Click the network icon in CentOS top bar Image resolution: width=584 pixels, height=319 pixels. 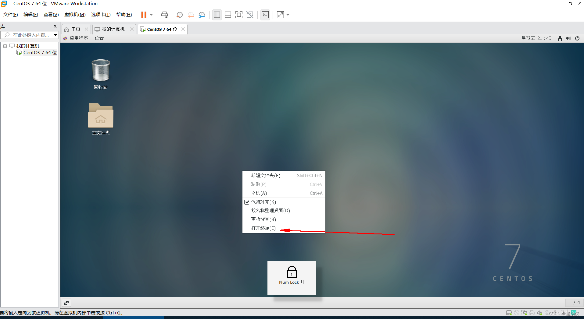[560, 38]
